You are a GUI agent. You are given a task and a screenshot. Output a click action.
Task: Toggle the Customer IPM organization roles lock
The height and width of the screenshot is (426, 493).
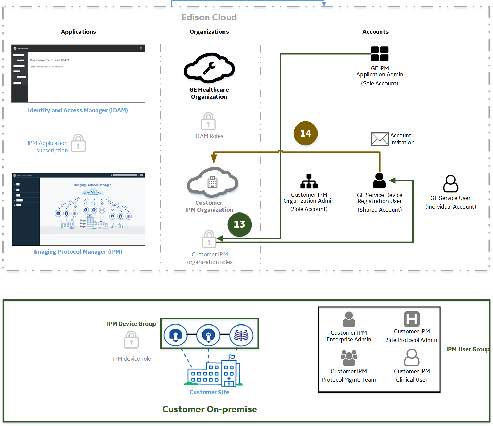pyautogui.click(x=209, y=239)
